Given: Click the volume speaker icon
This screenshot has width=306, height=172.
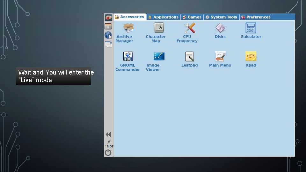Looking at the screenshot, I should click(108, 134).
